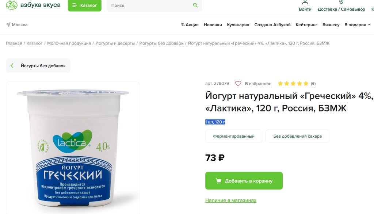This screenshot has height=214, width=374.
Task: Expand the В подарок dropdown
Action: click(358, 24)
